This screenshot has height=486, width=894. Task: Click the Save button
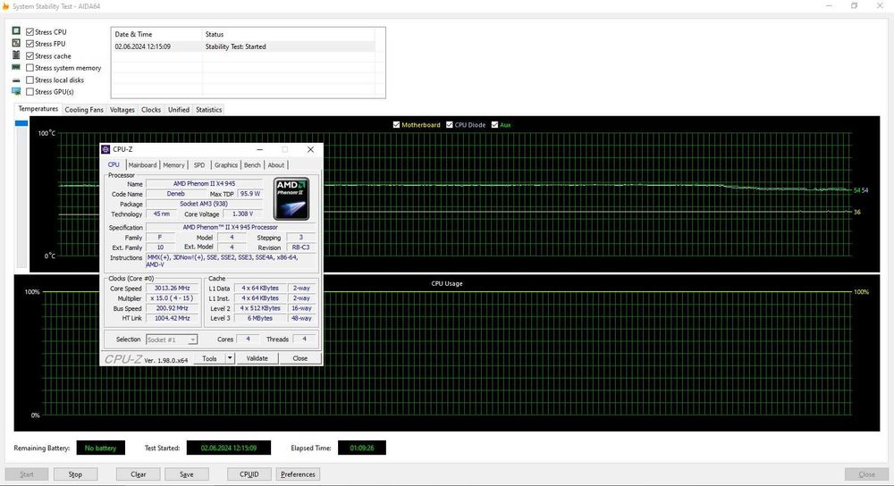click(187, 474)
